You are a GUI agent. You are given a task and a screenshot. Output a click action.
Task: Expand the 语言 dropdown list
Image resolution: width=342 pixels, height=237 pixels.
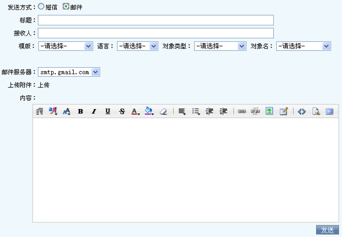pyautogui.click(x=137, y=46)
